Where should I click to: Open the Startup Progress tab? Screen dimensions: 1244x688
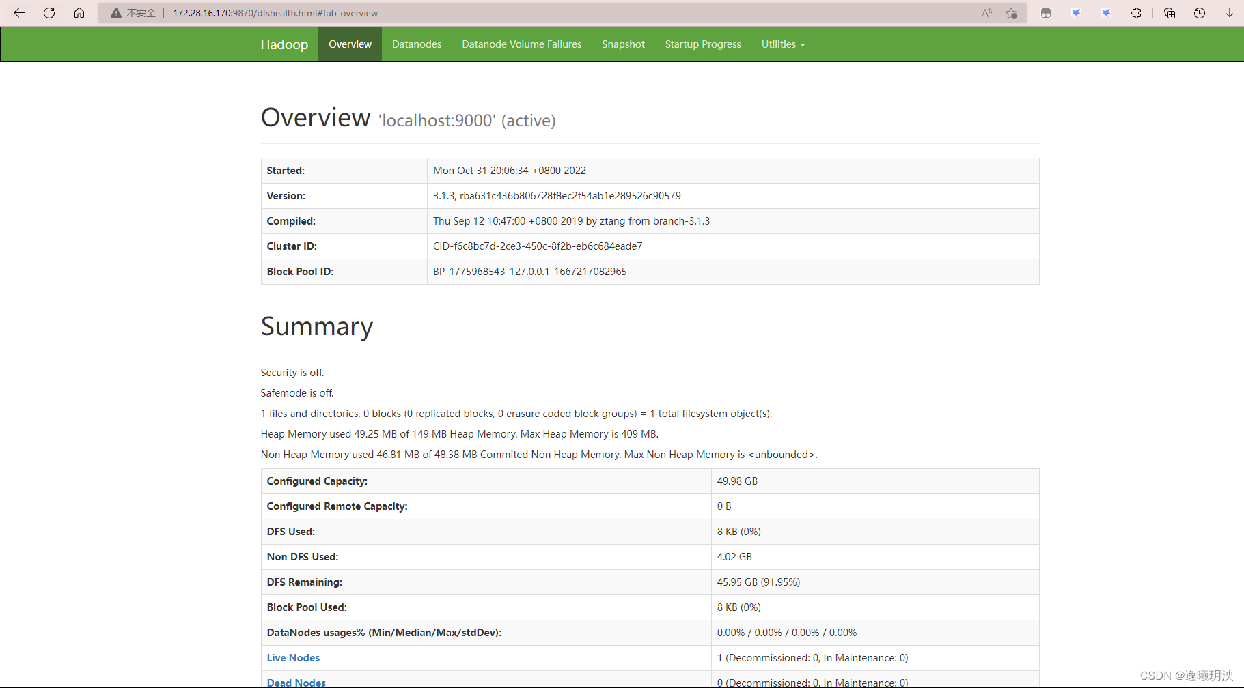703,44
